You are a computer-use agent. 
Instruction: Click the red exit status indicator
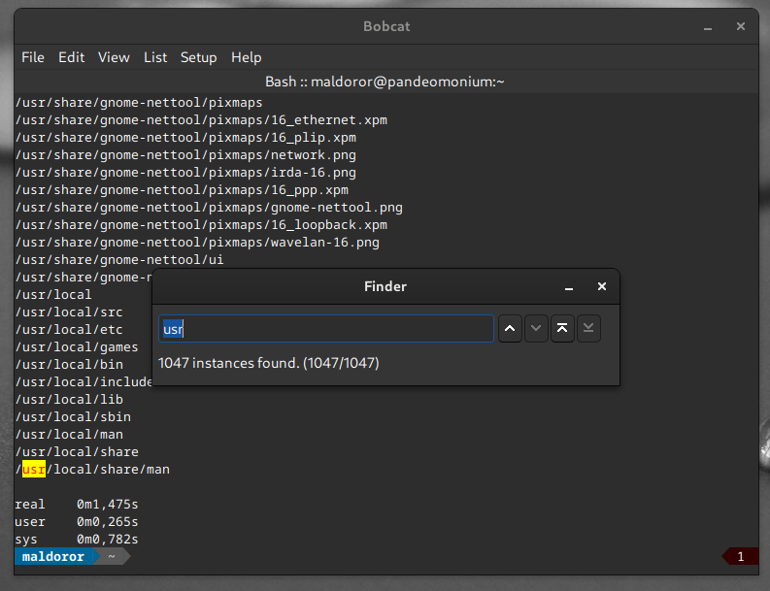(x=740, y=557)
